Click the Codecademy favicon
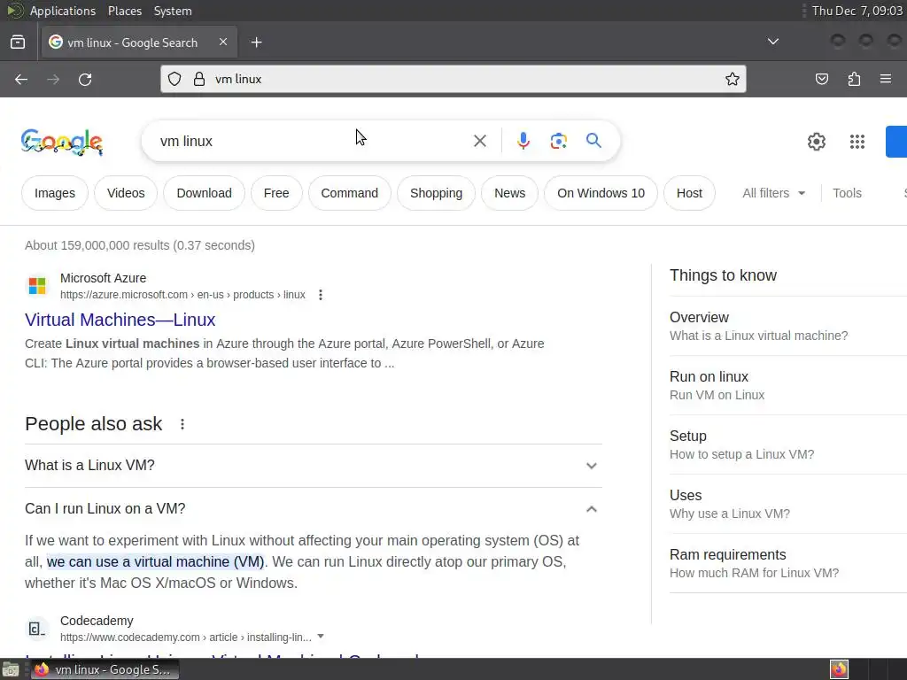The image size is (907, 680). pyautogui.click(x=37, y=629)
